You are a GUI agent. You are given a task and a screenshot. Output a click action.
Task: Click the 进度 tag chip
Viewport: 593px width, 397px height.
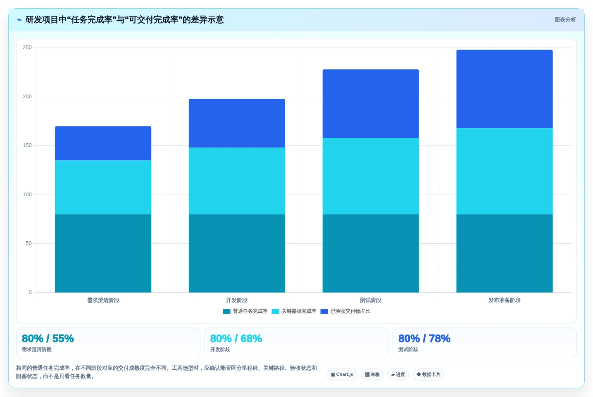(398, 375)
